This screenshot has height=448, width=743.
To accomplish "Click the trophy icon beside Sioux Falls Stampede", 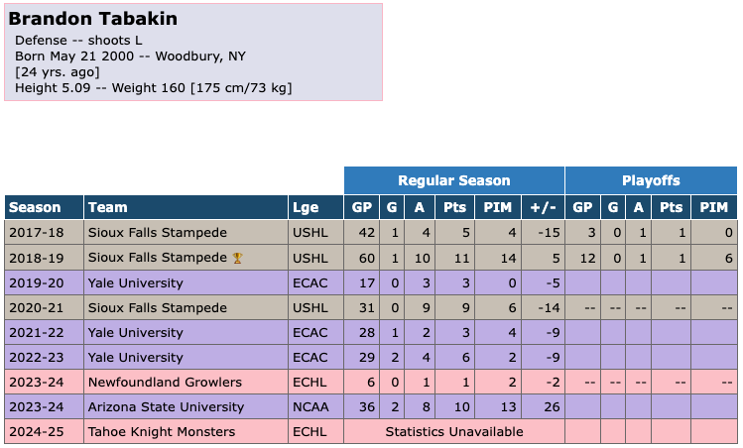I will pyautogui.click(x=237, y=258).
